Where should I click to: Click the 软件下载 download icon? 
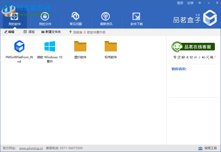136,16
